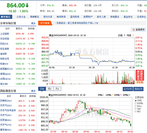Switch to the 日K tab

pyautogui.click(x=42, y=89)
